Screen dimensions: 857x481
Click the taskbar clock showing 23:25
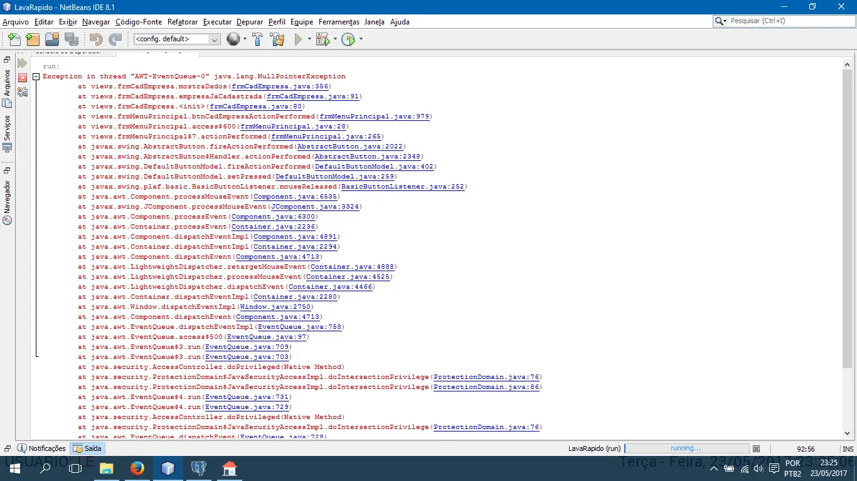(x=829, y=468)
